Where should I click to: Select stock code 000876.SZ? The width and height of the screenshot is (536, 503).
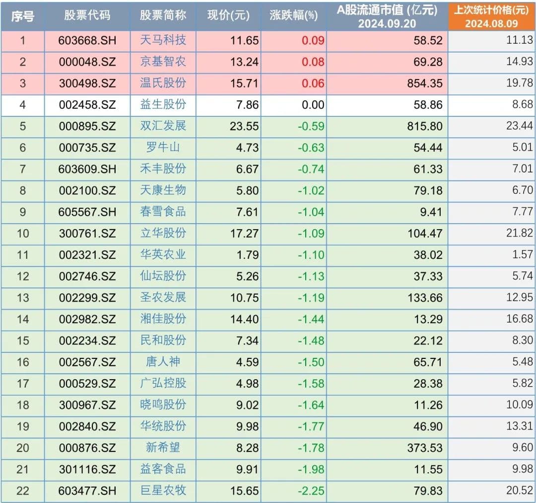coord(87,448)
